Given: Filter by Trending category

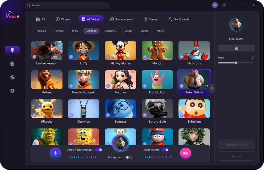Looking at the screenshot, I should click(41, 31).
